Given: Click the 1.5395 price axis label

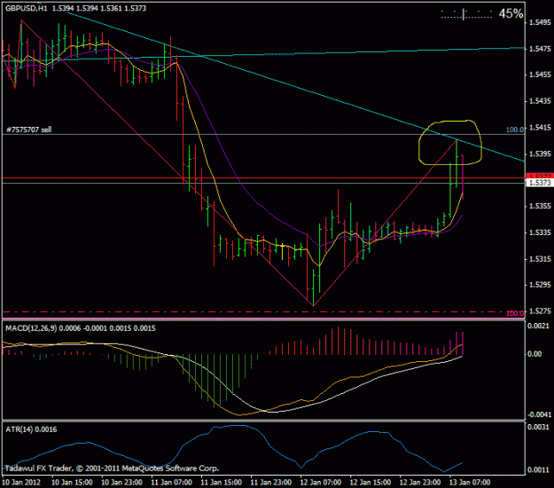Looking at the screenshot, I should pos(540,153).
